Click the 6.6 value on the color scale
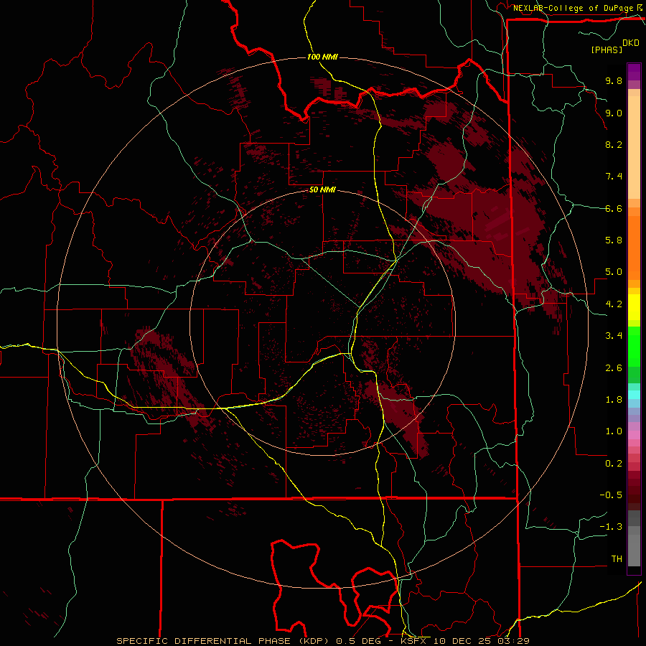The height and width of the screenshot is (646, 646). tap(614, 208)
